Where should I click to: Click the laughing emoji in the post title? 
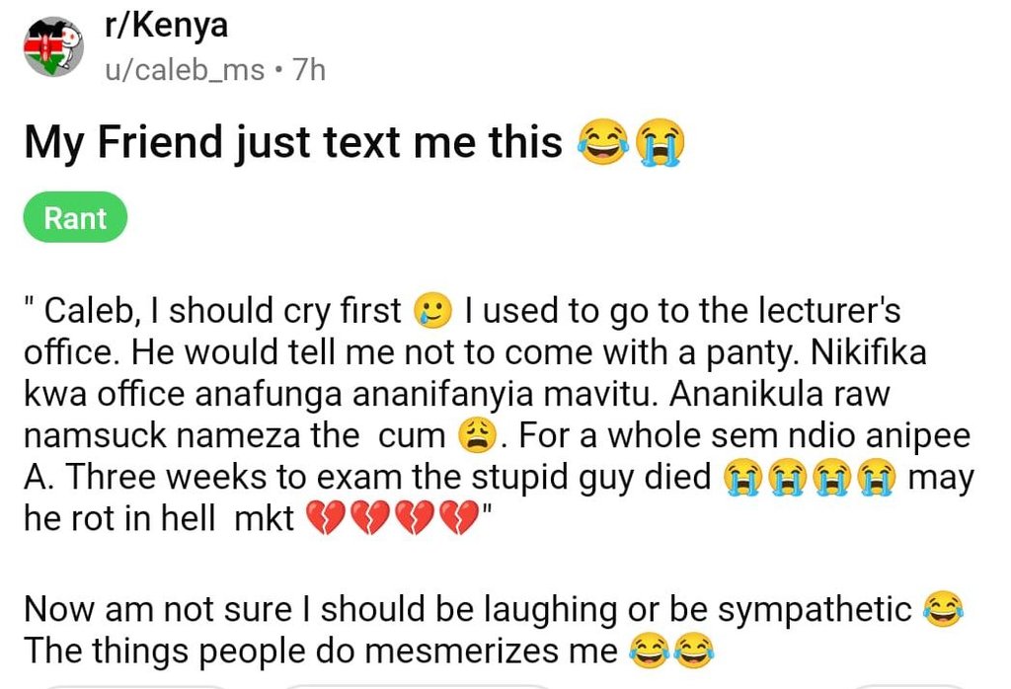(603, 143)
